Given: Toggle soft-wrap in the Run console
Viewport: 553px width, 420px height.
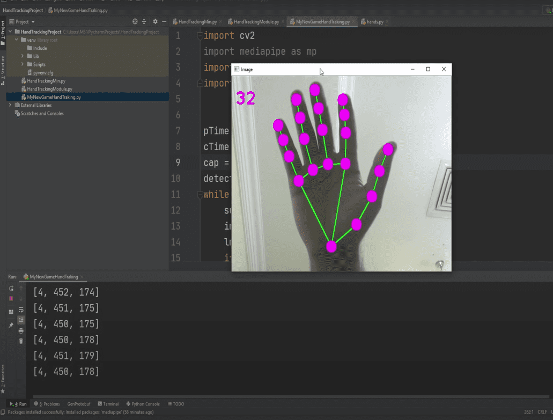Looking at the screenshot, I should click(21, 310).
